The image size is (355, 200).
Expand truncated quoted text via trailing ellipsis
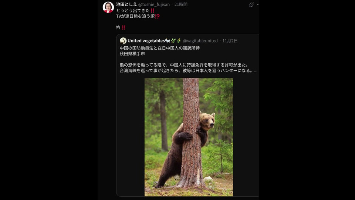tap(256, 71)
